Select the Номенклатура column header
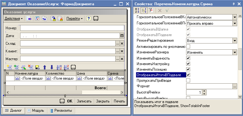 [x=30, y=73]
